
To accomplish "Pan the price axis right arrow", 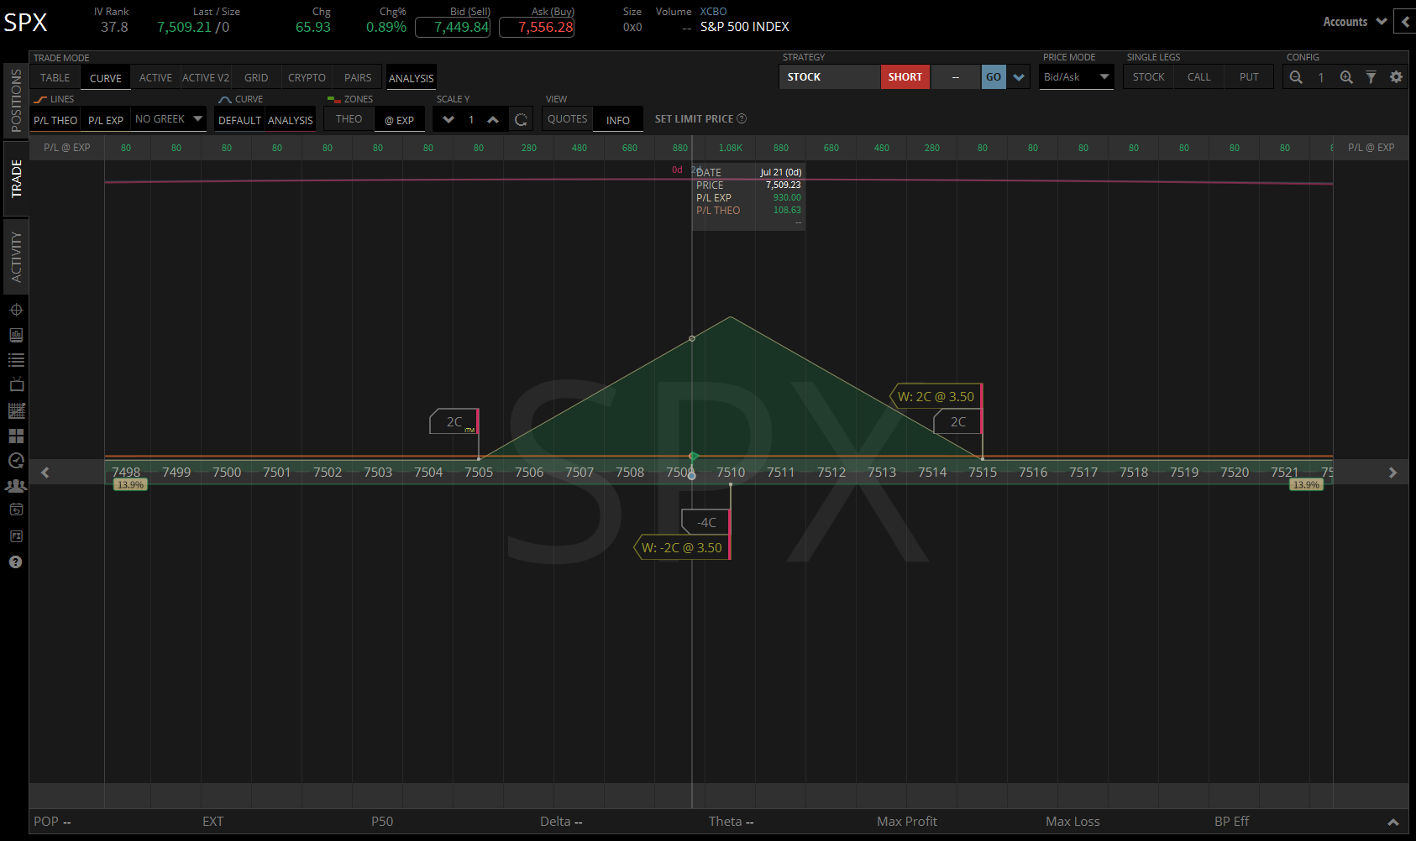I will point(1392,473).
